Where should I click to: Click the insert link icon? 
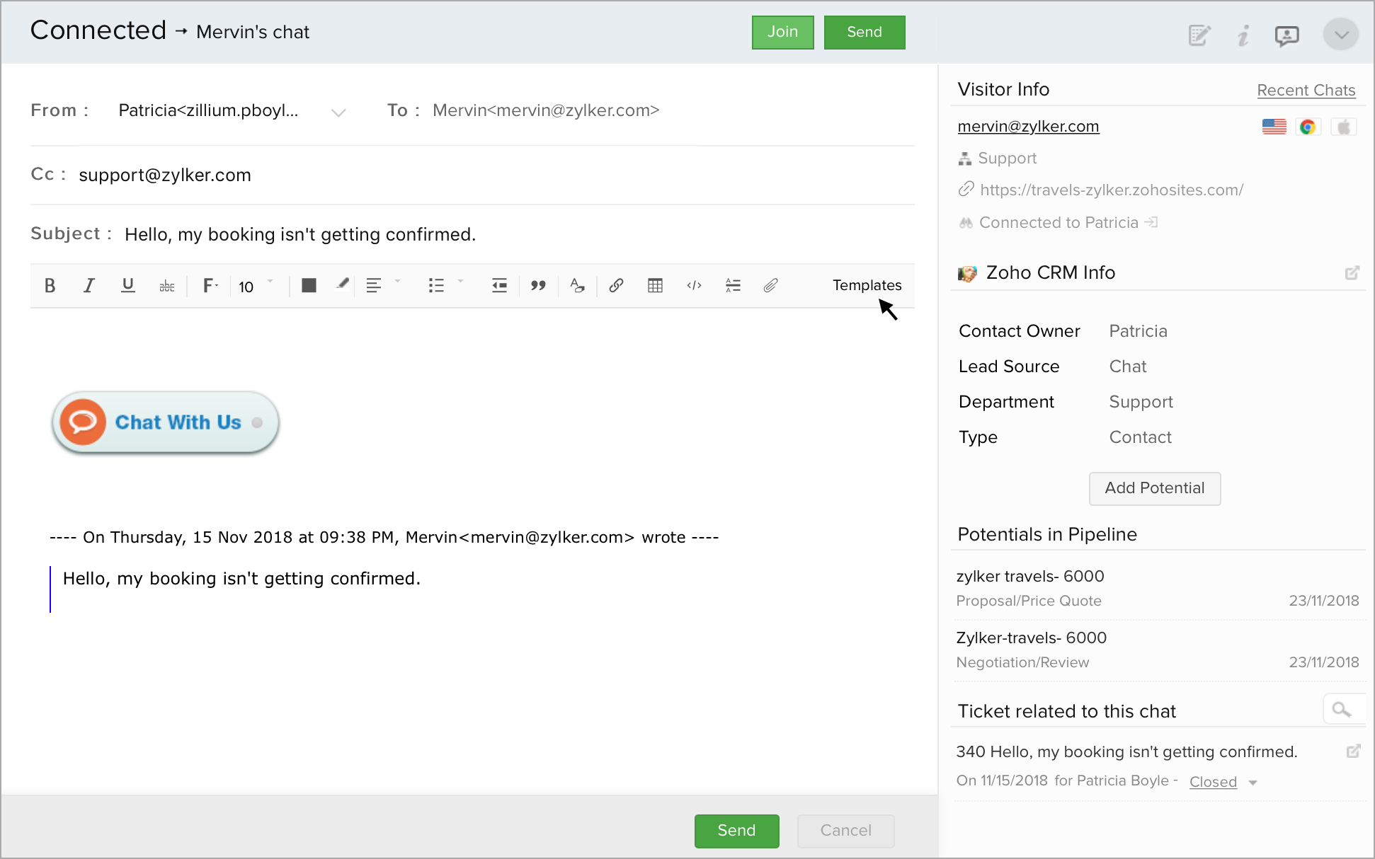tap(616, 285)
